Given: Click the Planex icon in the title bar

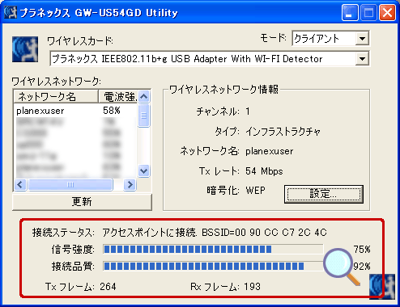Looking at the screenshot, I should point(11,12).
